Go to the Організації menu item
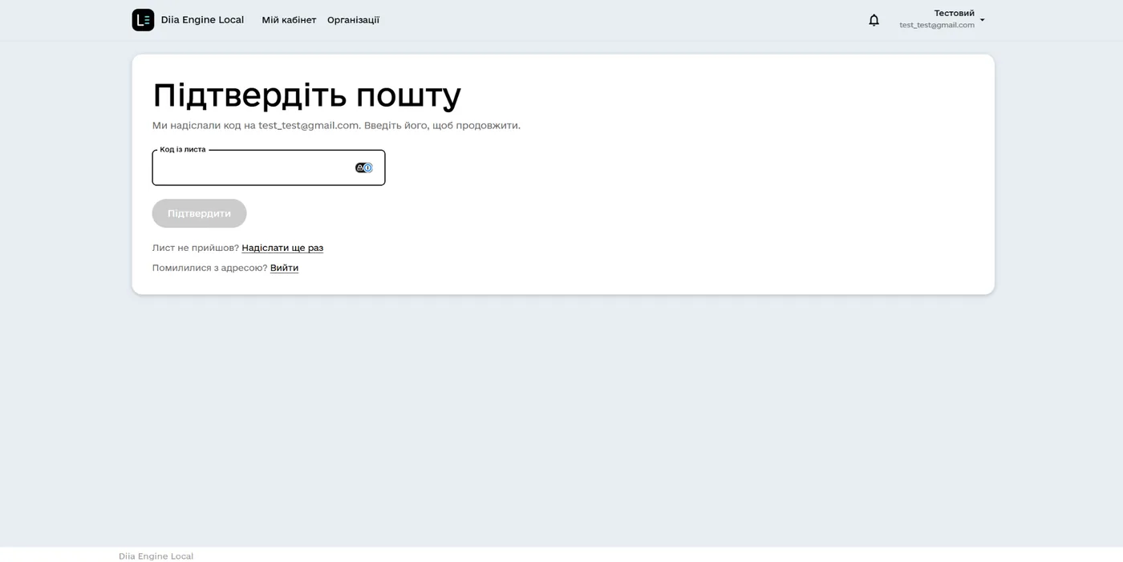 353,20
